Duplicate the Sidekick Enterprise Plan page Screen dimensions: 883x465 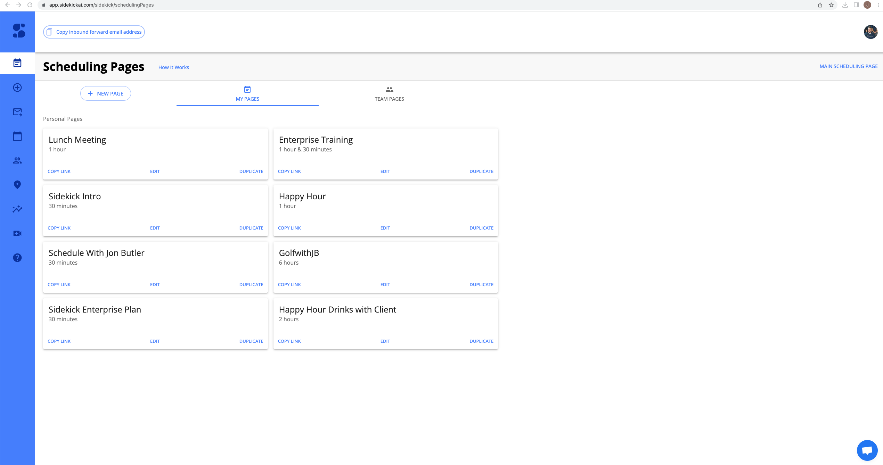pyautogui.click(x=251, y=341)
